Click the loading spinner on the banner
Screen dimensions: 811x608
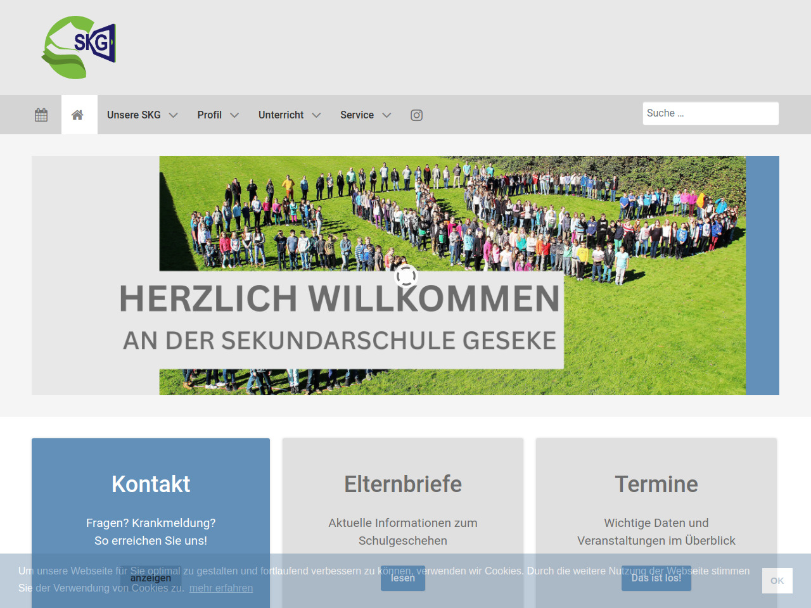pos(406,276)
